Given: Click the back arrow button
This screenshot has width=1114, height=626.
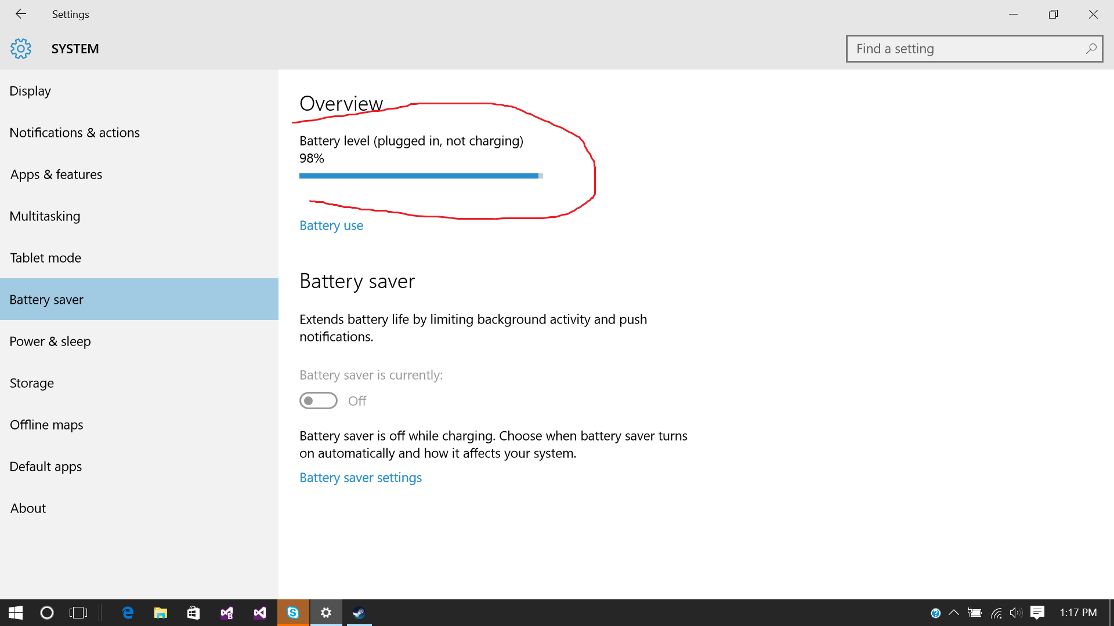Looking at the screenshot, I should (x=20, y=14).
